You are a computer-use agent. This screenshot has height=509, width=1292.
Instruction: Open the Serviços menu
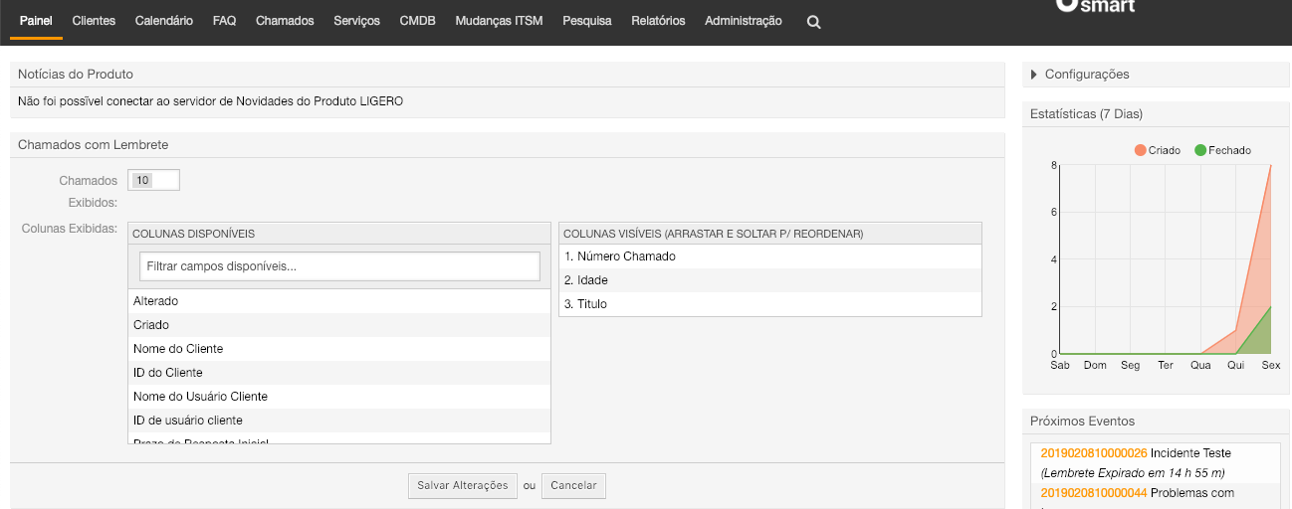click(x=357, y=21)
